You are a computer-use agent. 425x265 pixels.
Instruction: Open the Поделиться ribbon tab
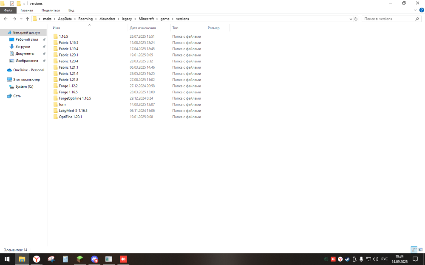tap(51, 10)
